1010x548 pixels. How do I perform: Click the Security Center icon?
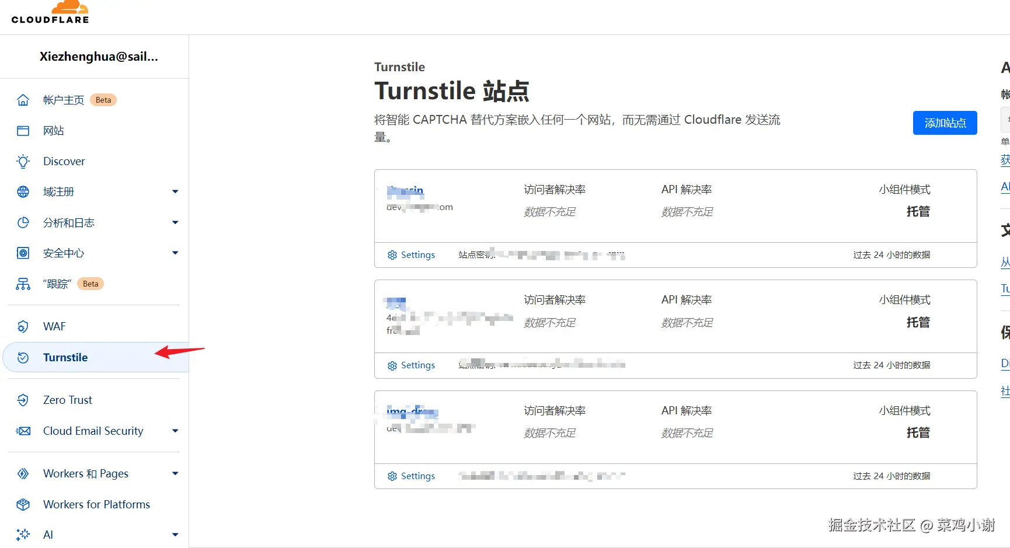(23, 253)
